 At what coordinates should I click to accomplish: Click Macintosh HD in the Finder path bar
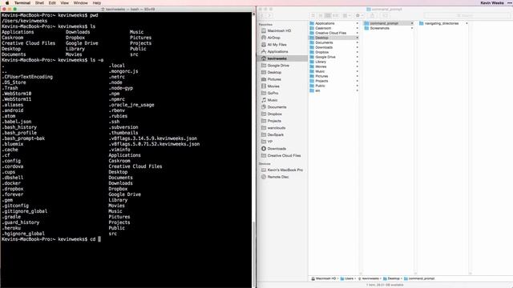[324, 278]
